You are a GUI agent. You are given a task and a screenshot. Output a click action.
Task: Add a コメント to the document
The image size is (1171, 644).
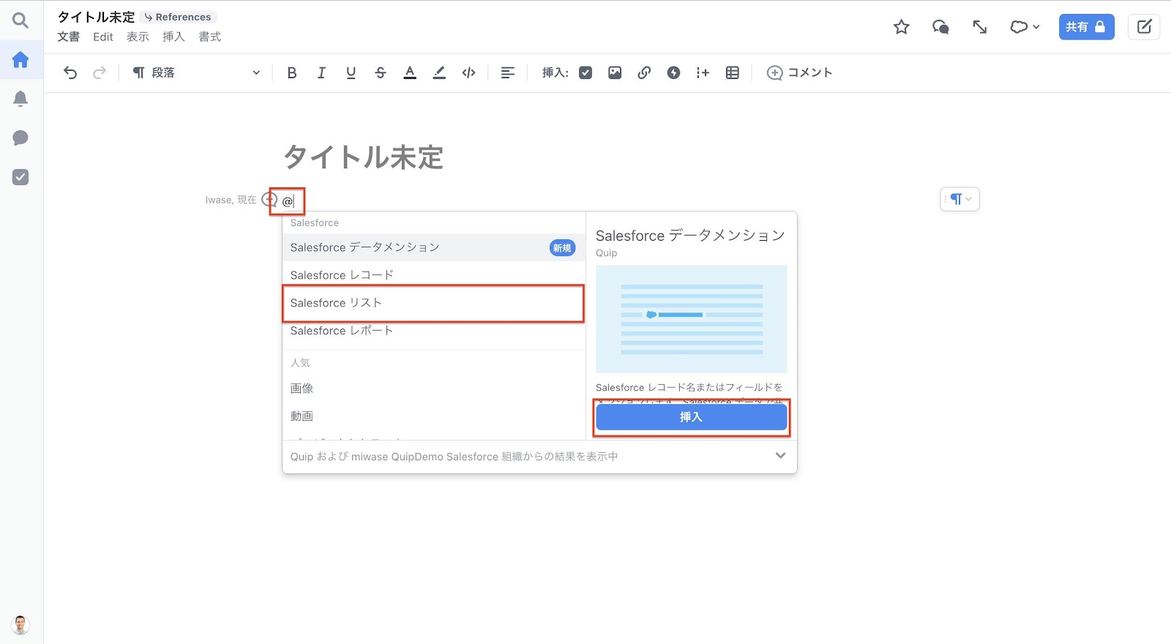799,72
